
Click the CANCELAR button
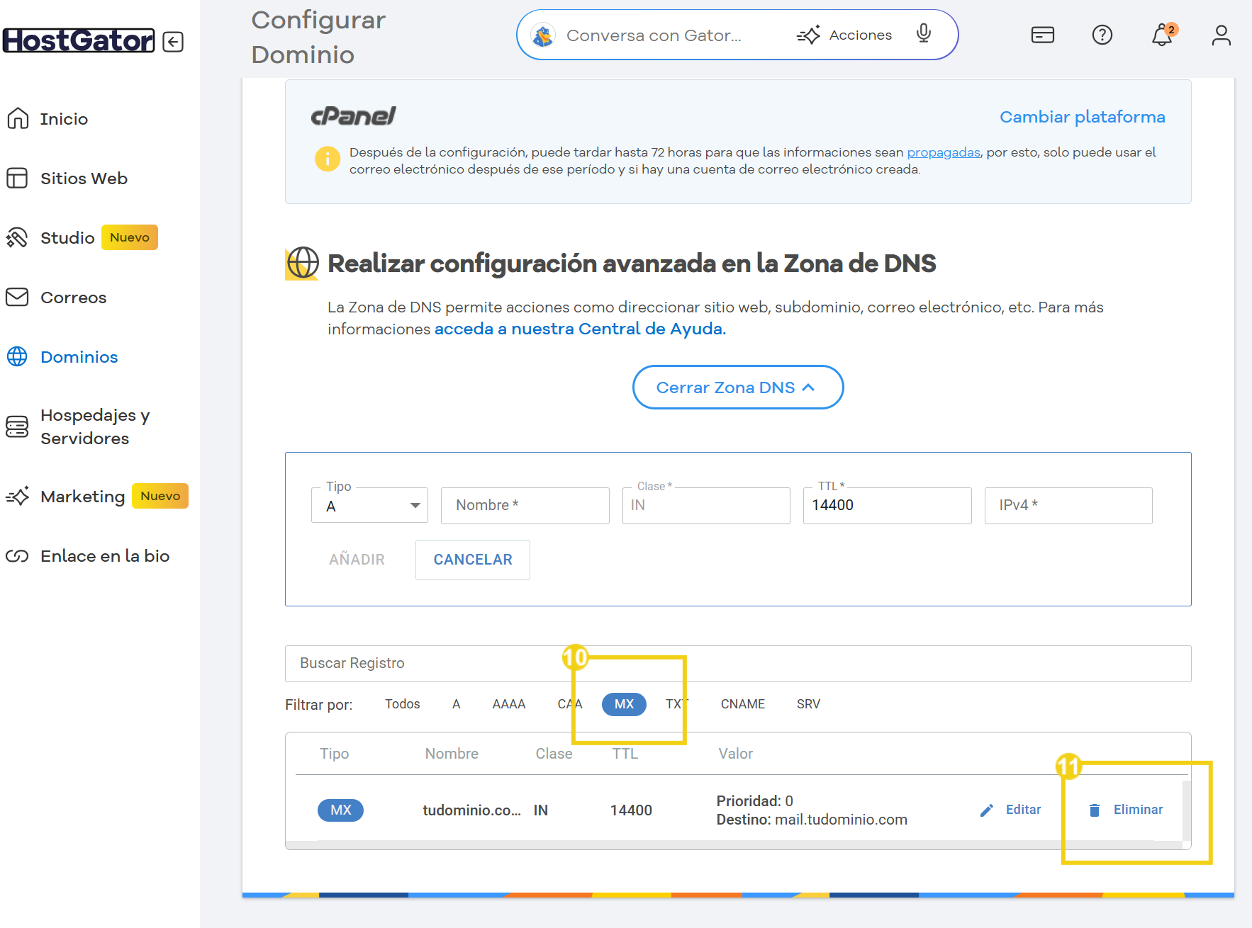click(472, 560)
